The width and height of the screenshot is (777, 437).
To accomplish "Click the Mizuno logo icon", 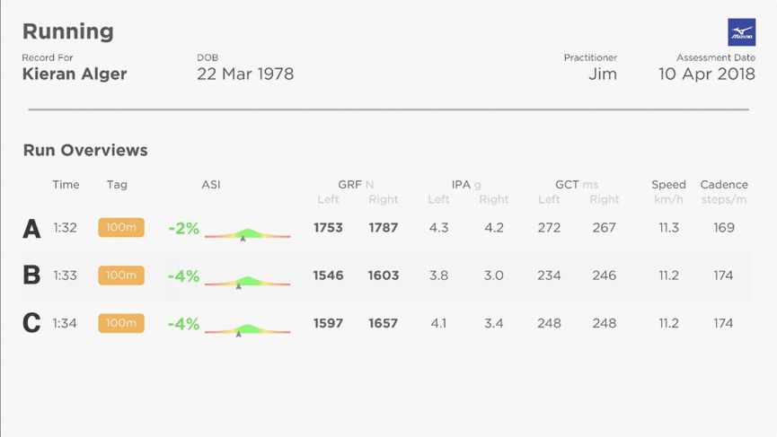I will click(741, 32).
